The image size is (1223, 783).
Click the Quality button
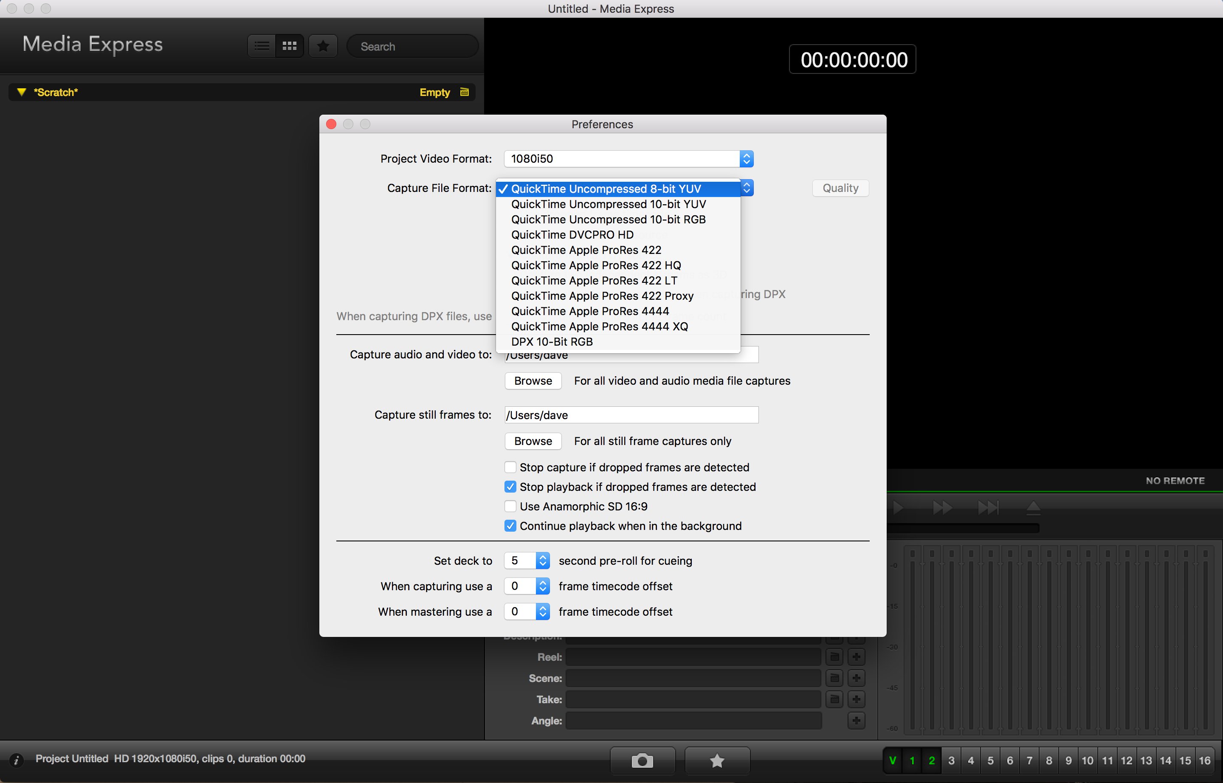click(840, 188)
